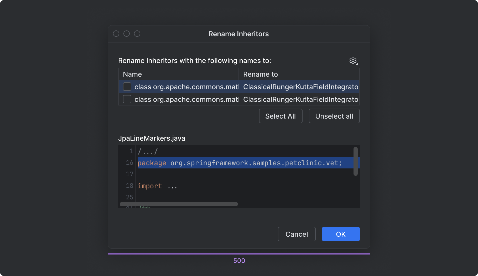Check the first inheritor class checkbox

(x=127, y=86)
